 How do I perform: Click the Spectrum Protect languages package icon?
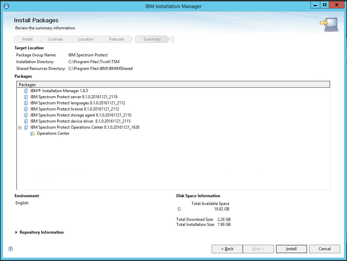coord(26,103)
